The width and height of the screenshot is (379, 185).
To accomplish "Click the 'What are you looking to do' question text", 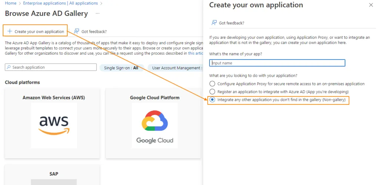I will [253, 75].
